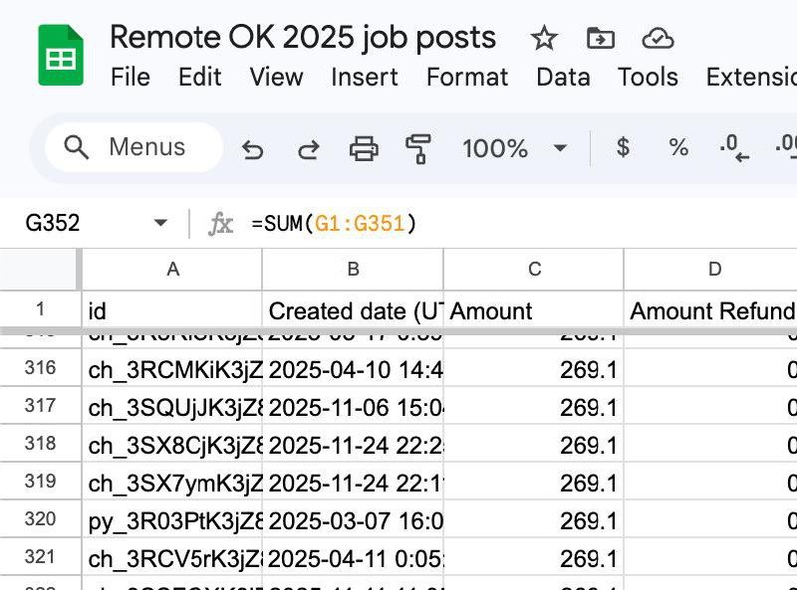Format as currency with dollar icon

(624, 148)
